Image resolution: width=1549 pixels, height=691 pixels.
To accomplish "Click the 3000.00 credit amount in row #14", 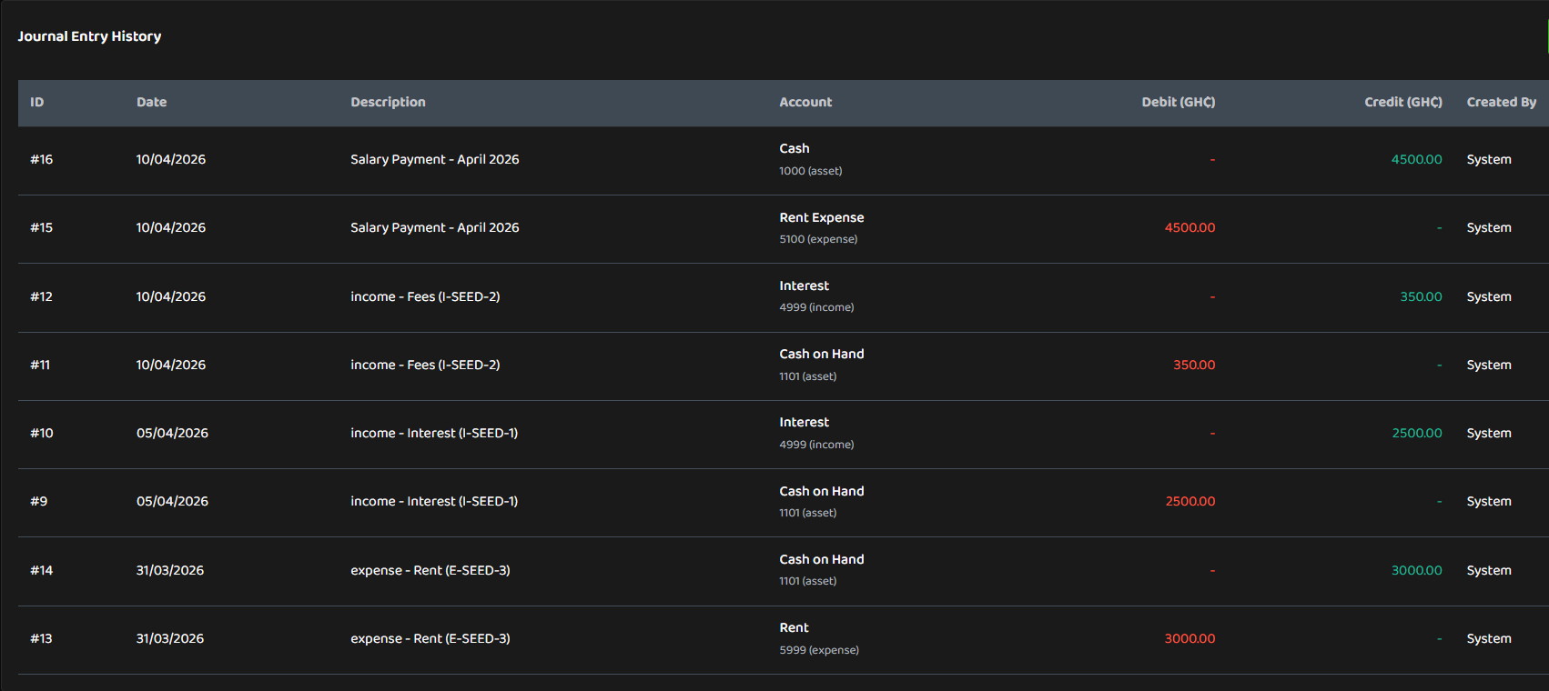I will point(1417,570).
